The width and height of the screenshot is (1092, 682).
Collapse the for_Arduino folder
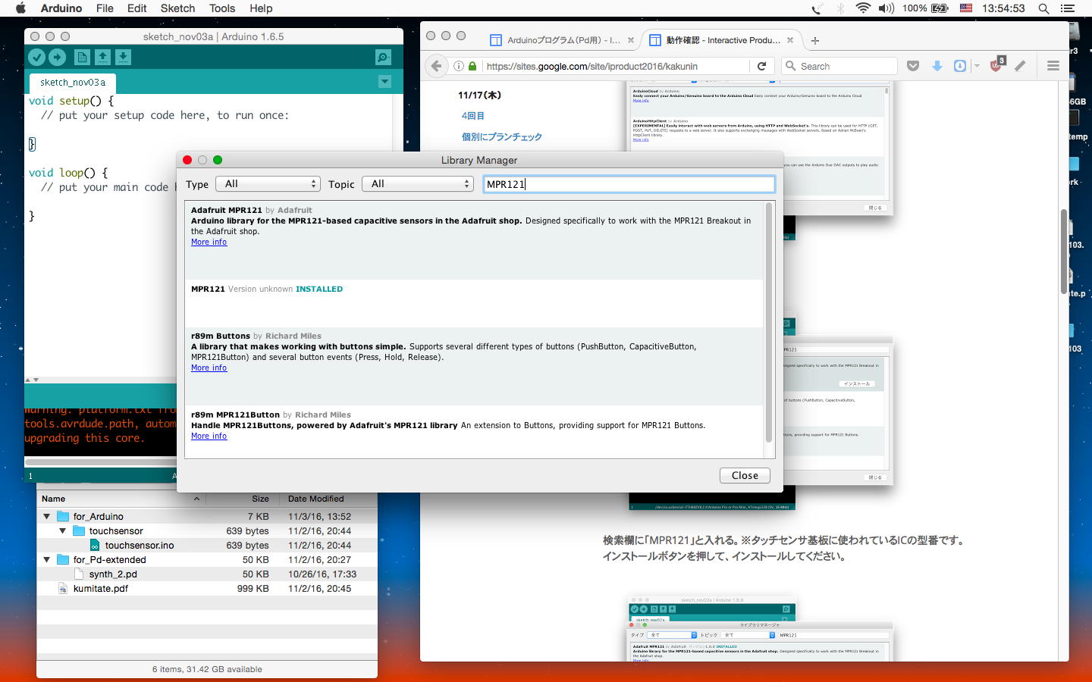[x=47, y=517]
